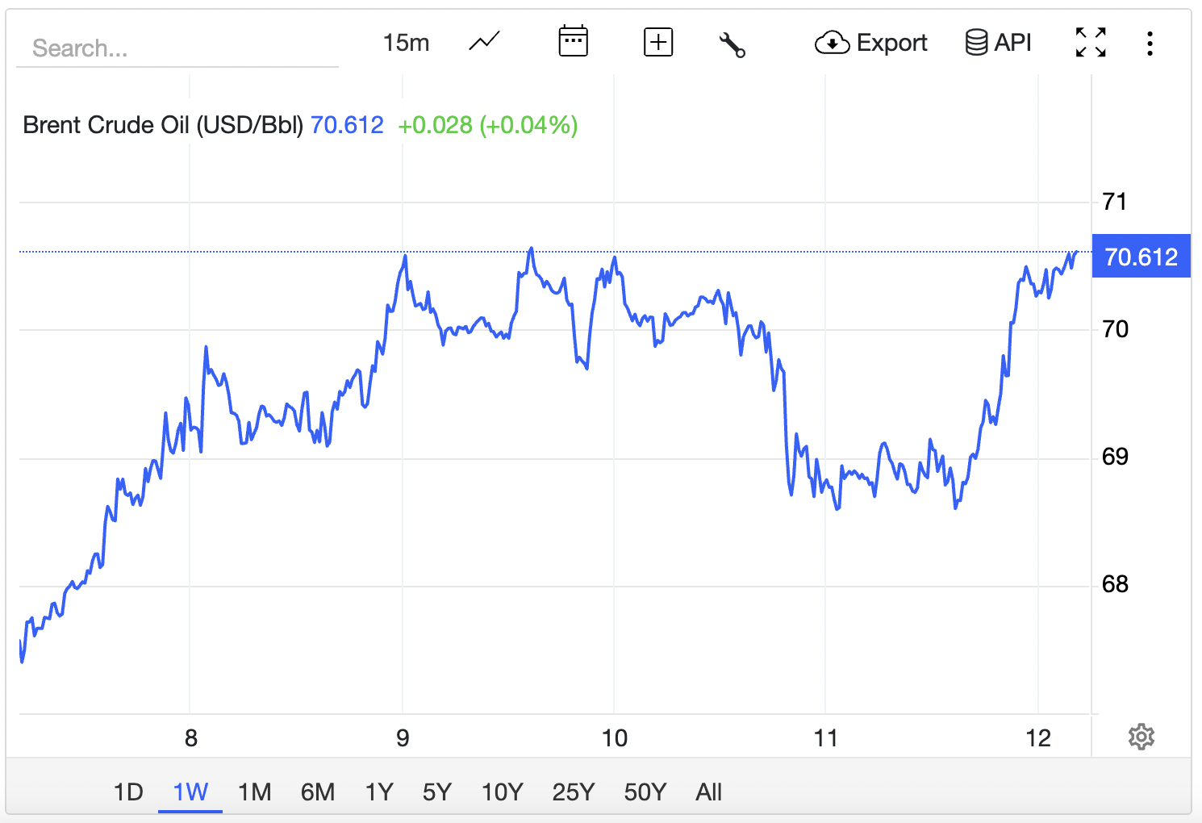The width and height of the screenshot is (1202, 823).
Task: Click the 70 y-axis label
Action: (1115, 329)
